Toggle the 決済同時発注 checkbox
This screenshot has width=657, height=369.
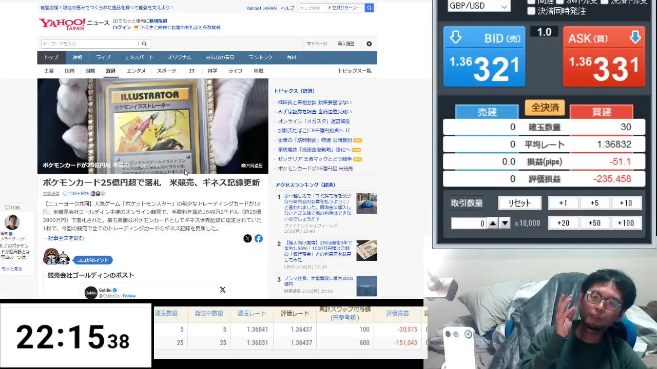point(531,11)
